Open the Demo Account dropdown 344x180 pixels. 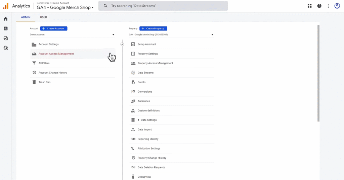pos(73,34)
